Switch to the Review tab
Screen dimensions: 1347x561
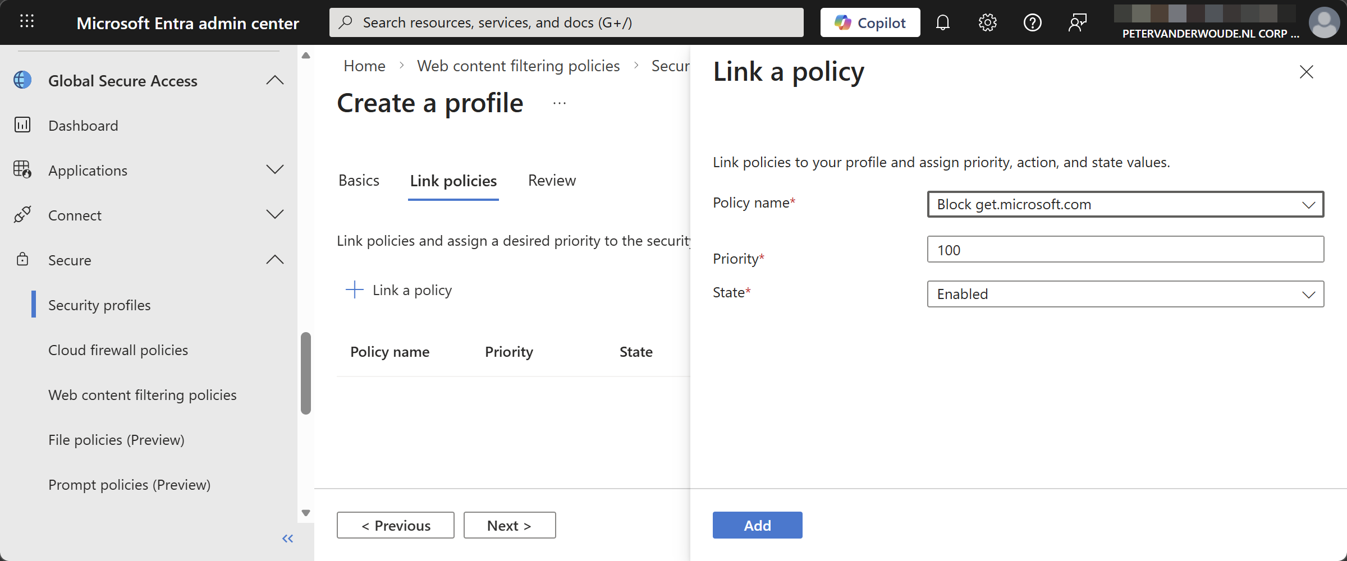pyautogui.click(x=552, y=181)
